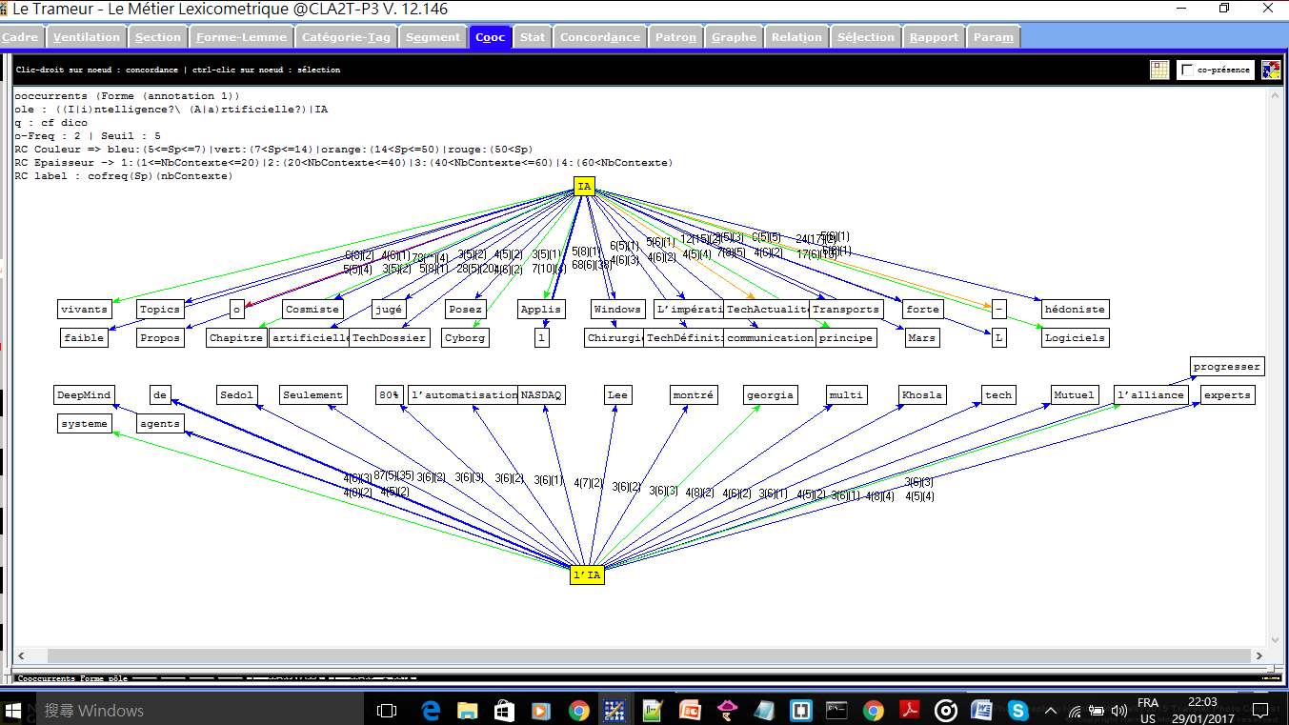Click the communication node
Screen dimensions: 1289x725
(770, 338)
